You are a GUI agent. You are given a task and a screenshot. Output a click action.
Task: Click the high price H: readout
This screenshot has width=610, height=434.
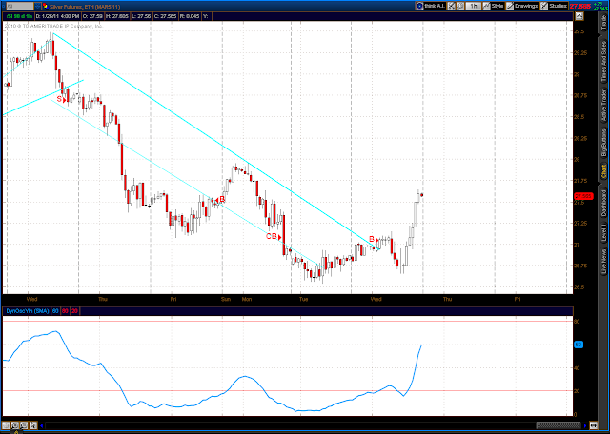(116, 16)
